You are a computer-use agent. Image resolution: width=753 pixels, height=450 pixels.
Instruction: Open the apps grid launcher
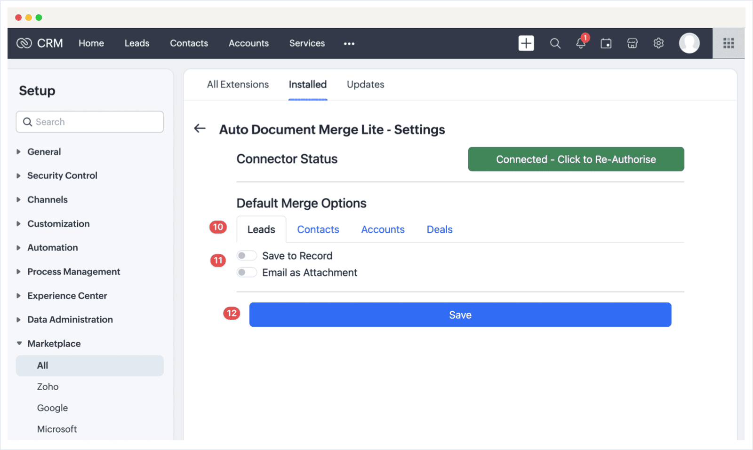(729, 43)
